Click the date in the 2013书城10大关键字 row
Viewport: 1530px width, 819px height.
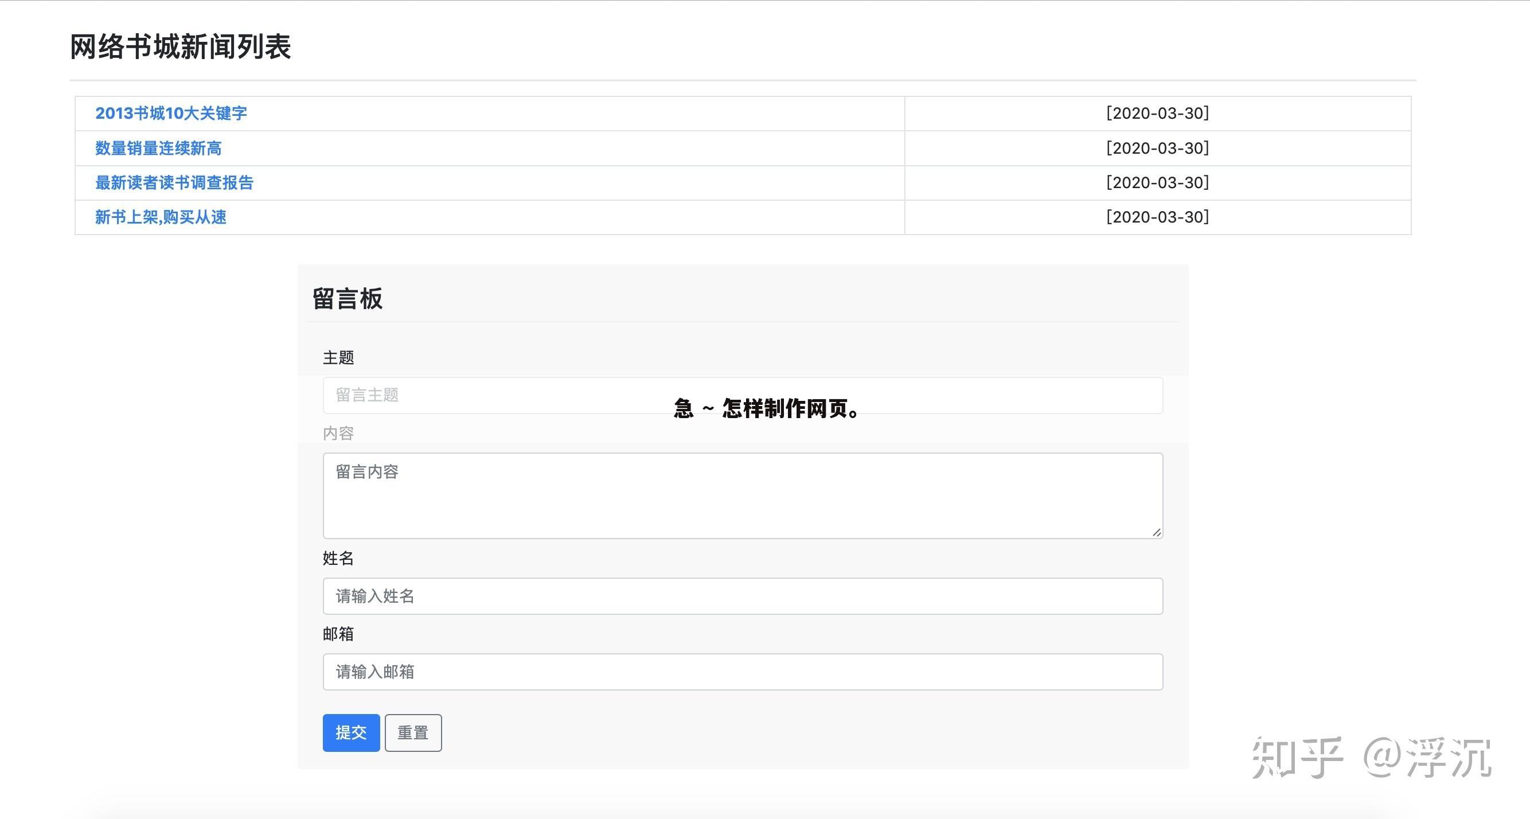tap(1158, 113)
